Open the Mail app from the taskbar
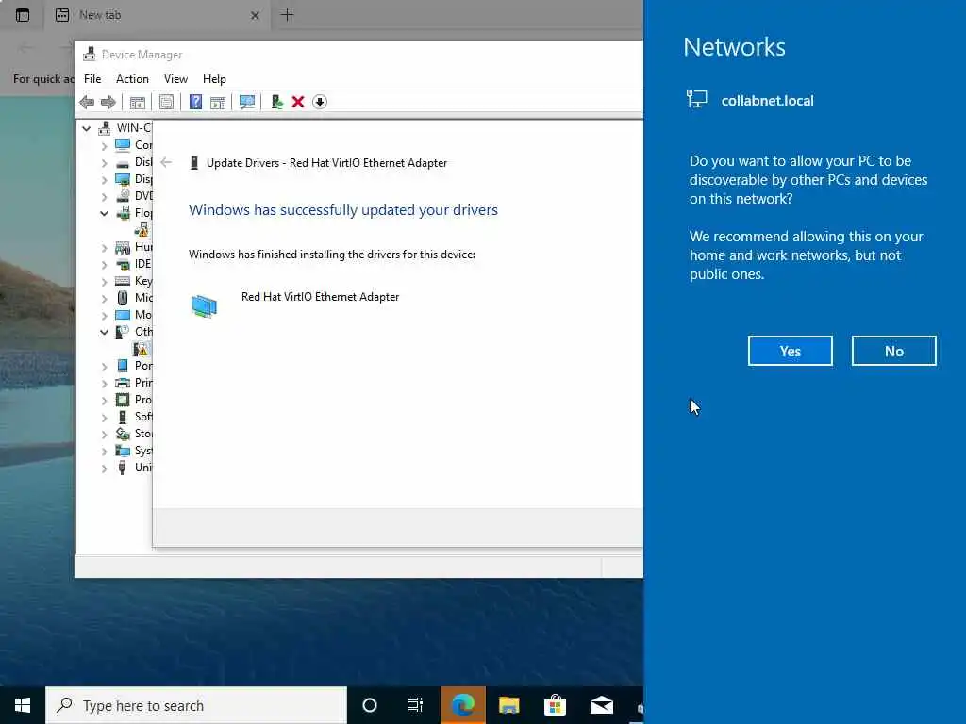This screenshot has width=966, height=724. [601, 705]
